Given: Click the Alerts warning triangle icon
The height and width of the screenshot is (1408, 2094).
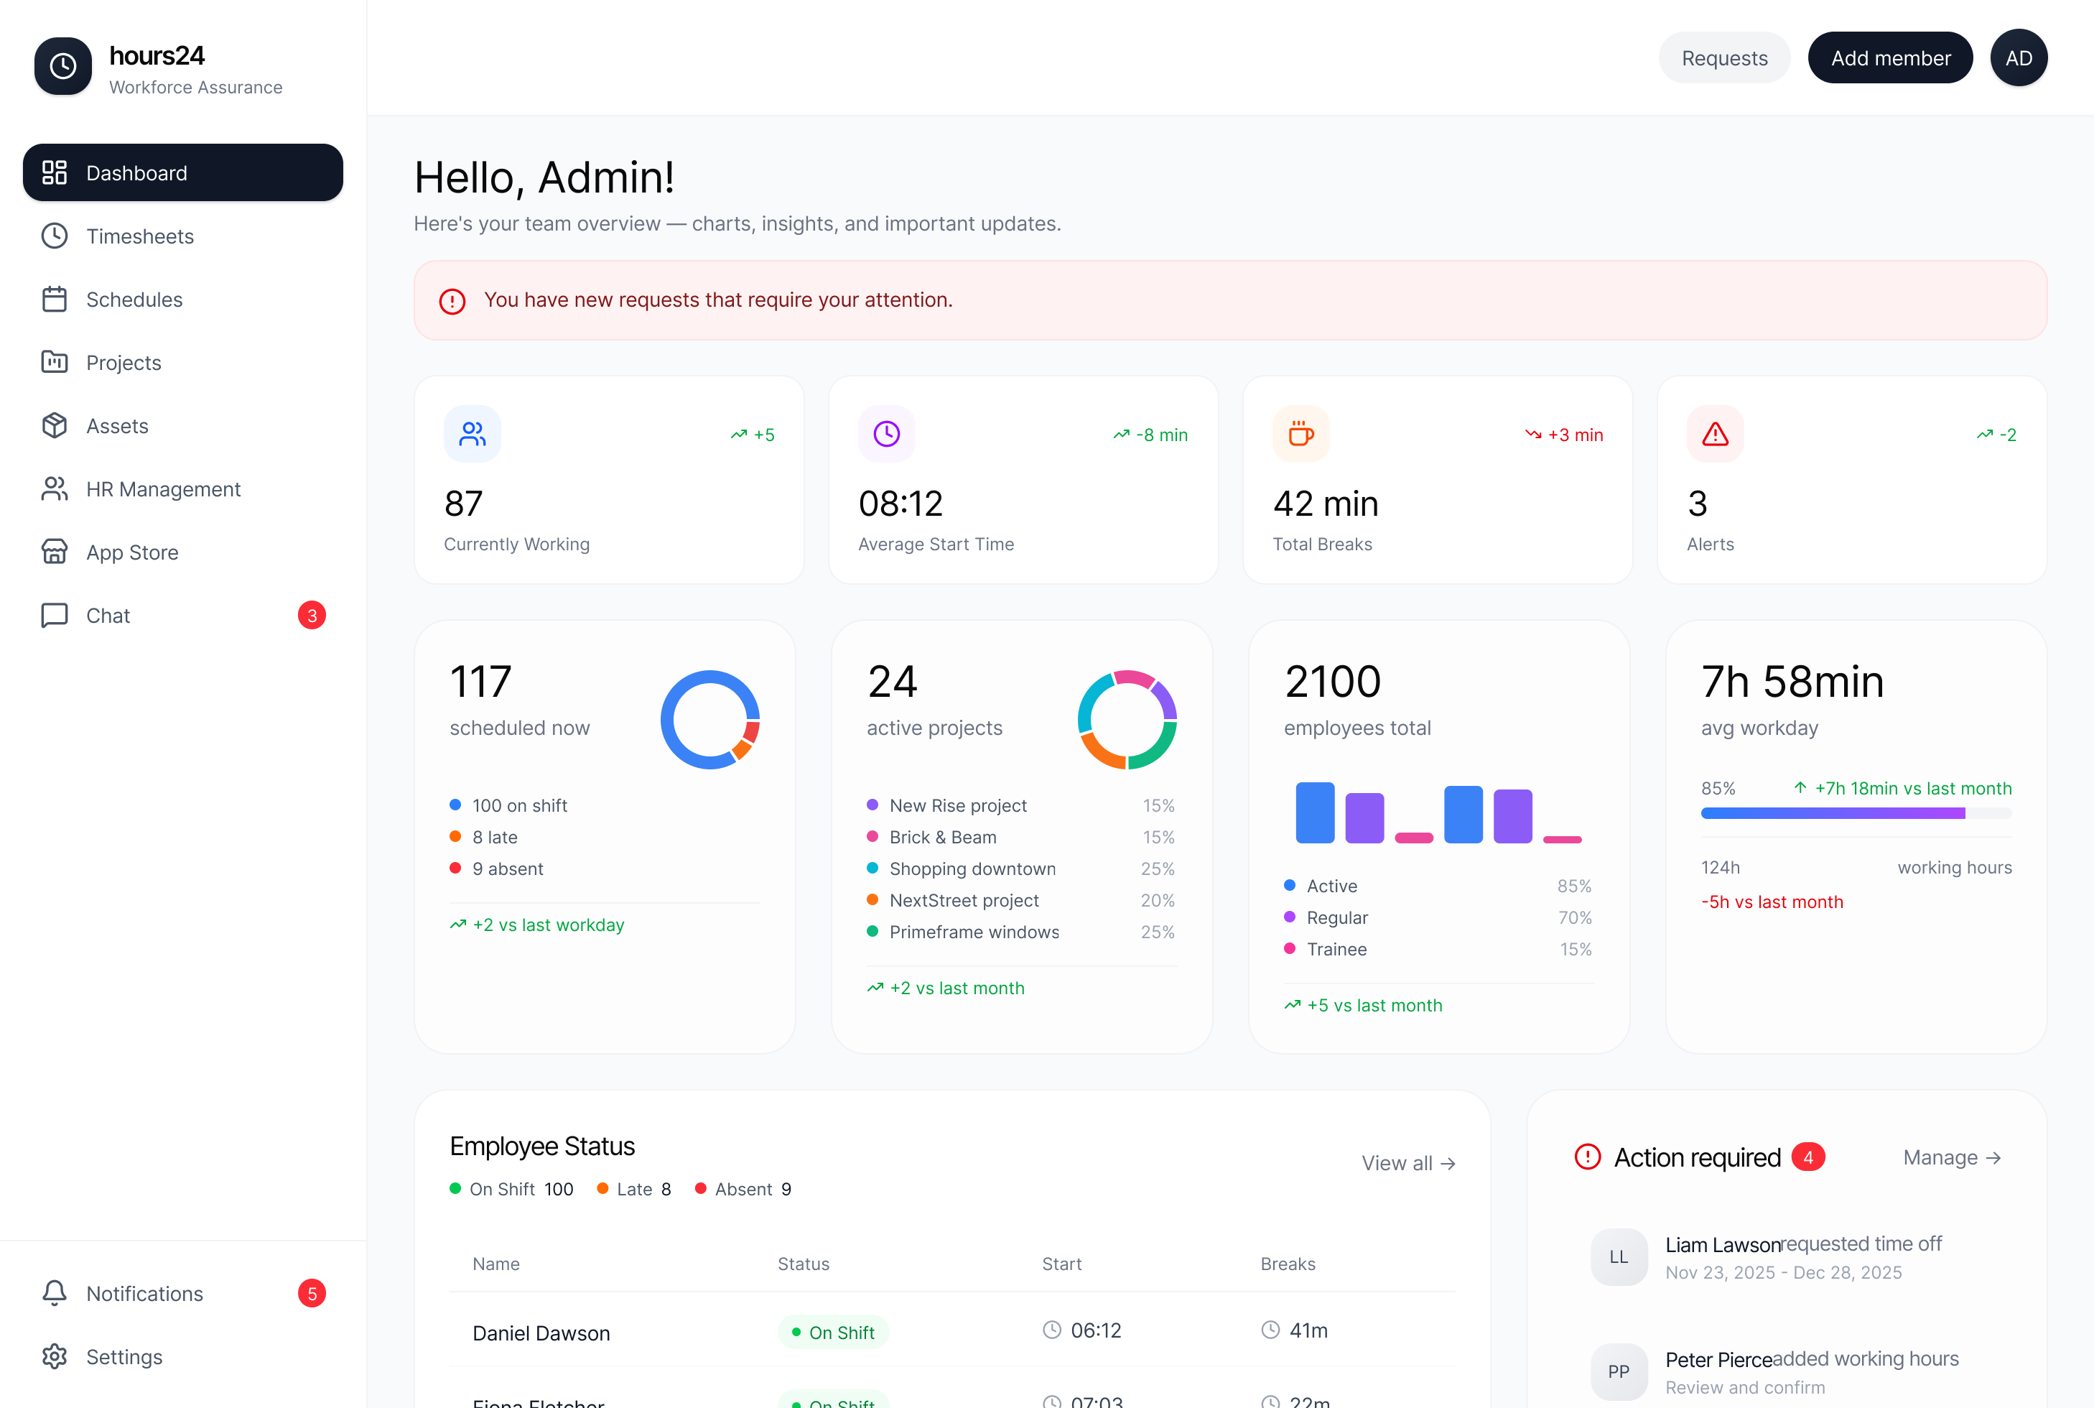Looking at the screenshot, I should (x=1716, y=434).
